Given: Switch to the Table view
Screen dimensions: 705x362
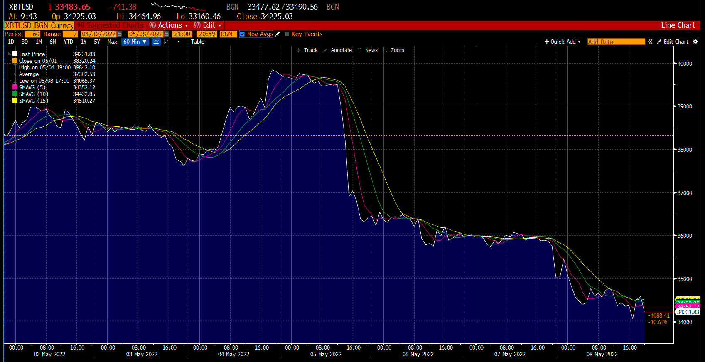Looking at the screenshot, I should click(198, 42).
